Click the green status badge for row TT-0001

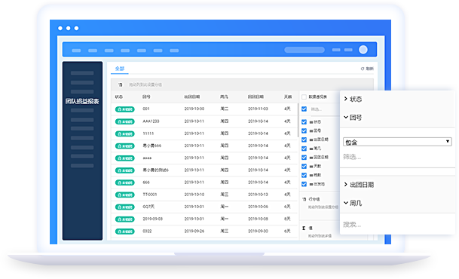coord(124,195)
